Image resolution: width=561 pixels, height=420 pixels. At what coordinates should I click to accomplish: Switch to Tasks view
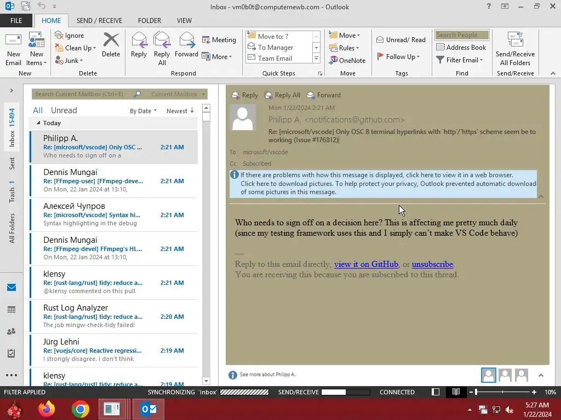point(12,353)
